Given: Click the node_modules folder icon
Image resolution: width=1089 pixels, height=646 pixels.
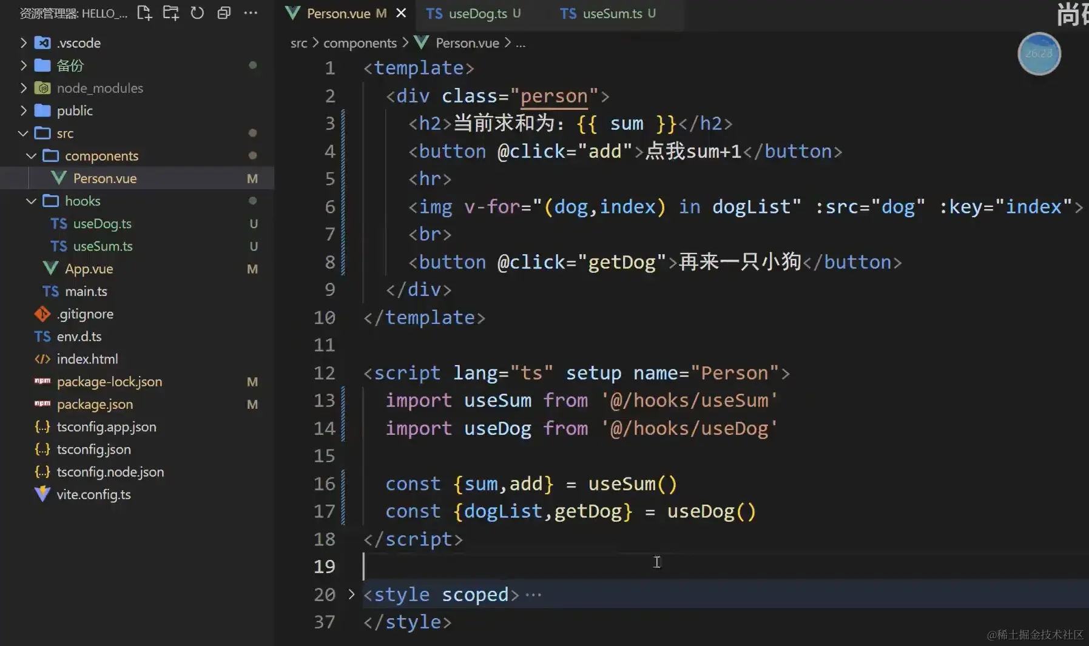Looking at the screenshot, I should pyautogui.click(x=42, y=88).
